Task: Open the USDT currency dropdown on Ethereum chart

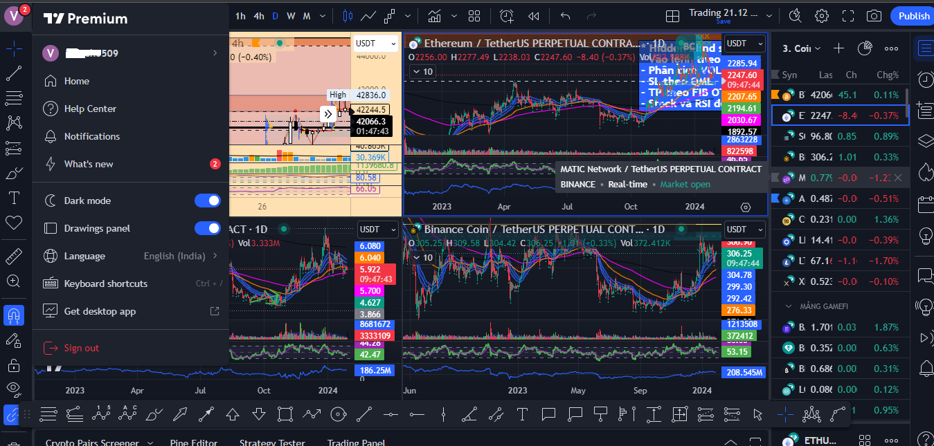Action: click(x=744, y=43)
